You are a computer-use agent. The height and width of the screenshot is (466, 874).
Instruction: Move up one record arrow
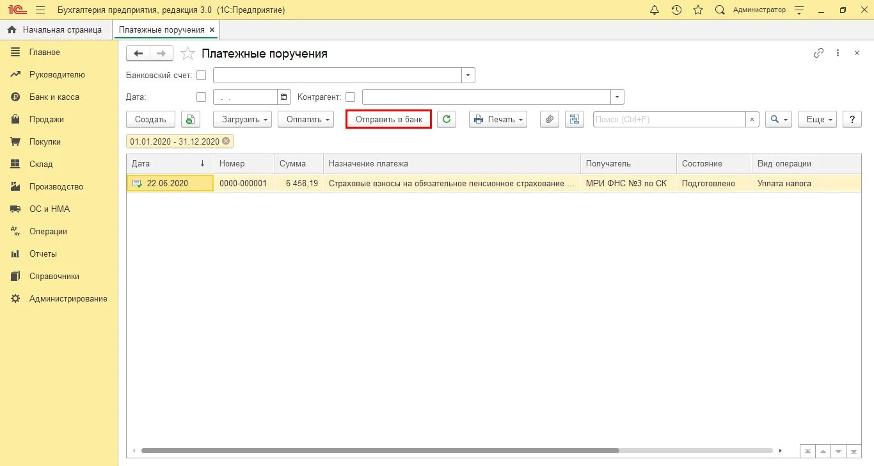[x=823, y=451]
